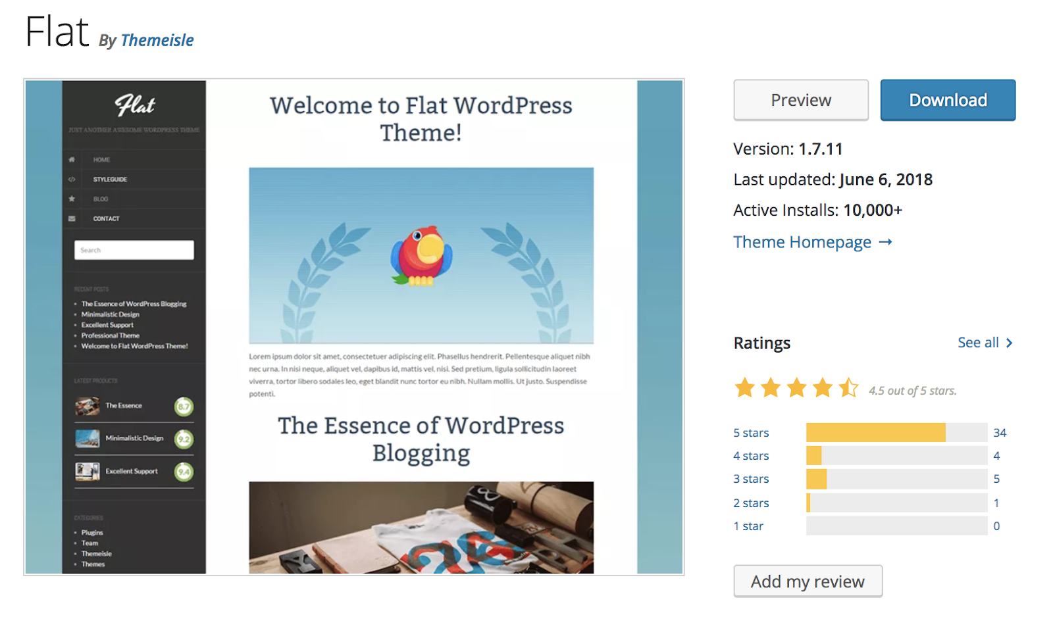Filter reviews by 5 stars link
Image resolution: width=1053 pixels, height=617 pixels.
751,433
